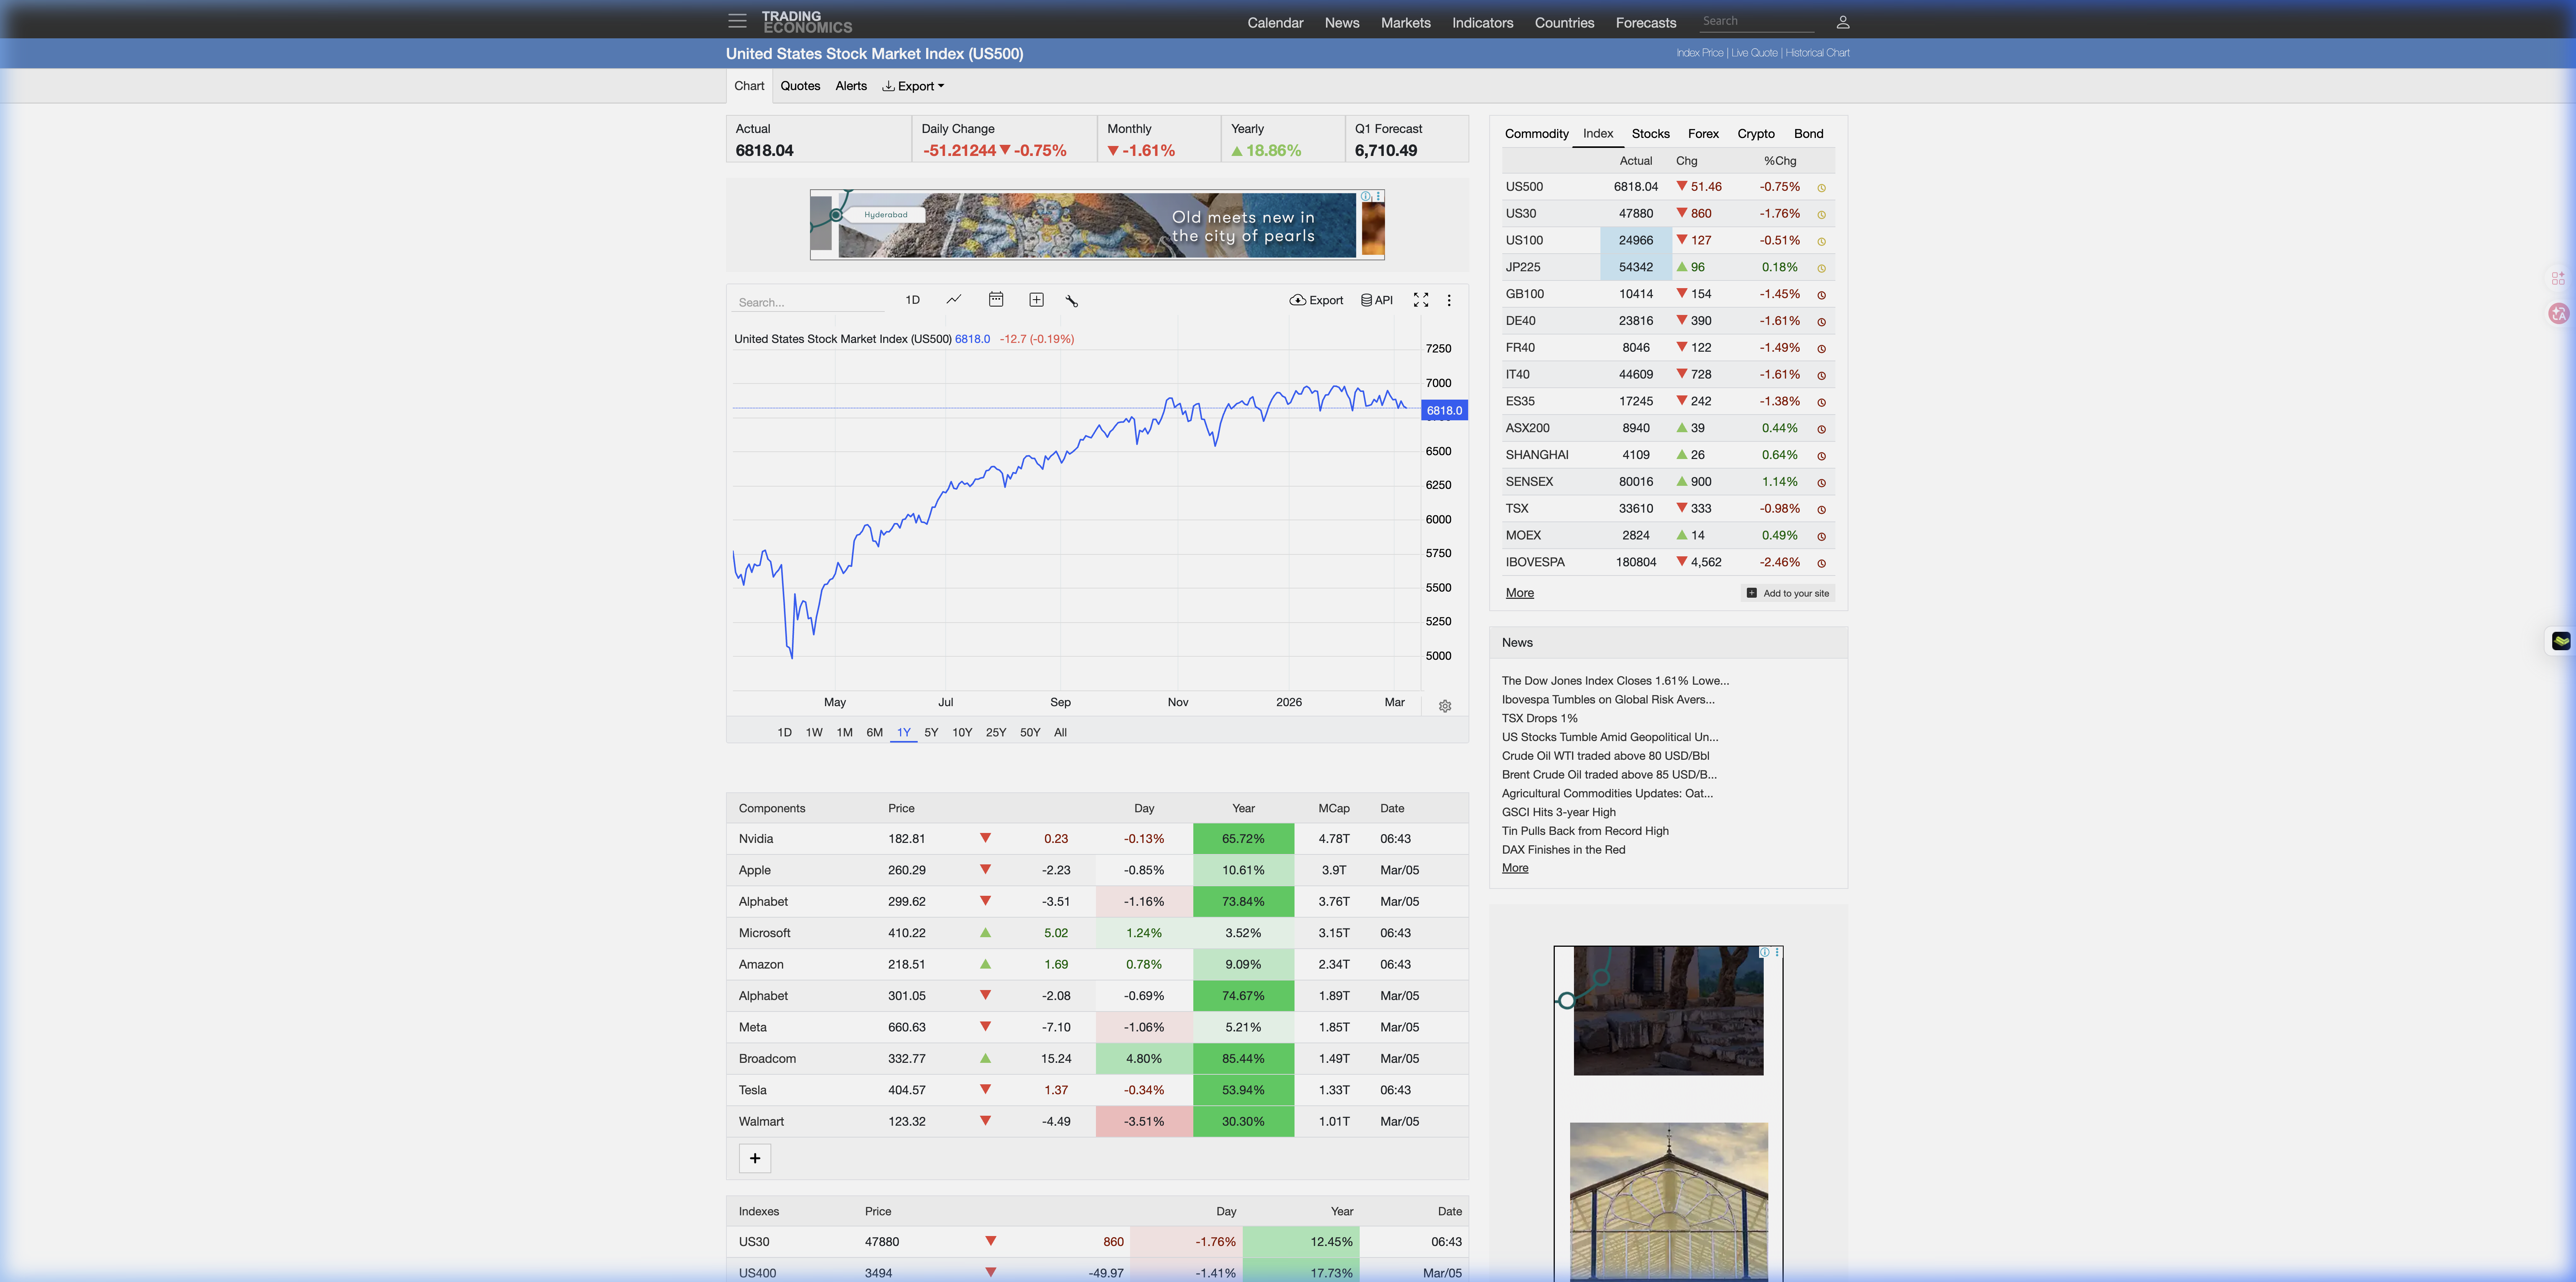Open chart tools wrench icon
Viewport: 2576px width, 1282px height.
pos(1071,301)
